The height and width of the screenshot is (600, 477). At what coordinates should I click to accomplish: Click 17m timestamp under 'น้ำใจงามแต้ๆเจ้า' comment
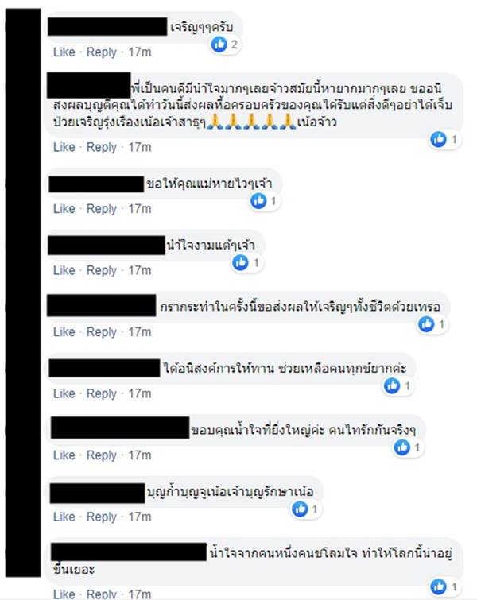pyautogui.click(x=140, y=270)
